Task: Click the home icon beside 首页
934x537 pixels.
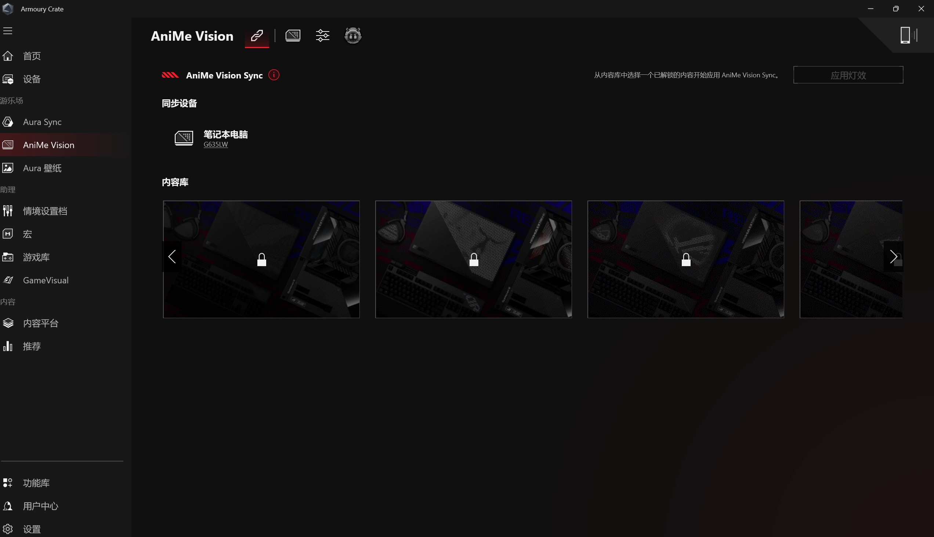Action: tap(8, 56)
